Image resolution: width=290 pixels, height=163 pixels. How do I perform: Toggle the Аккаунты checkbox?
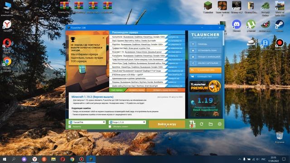[70, 127]
